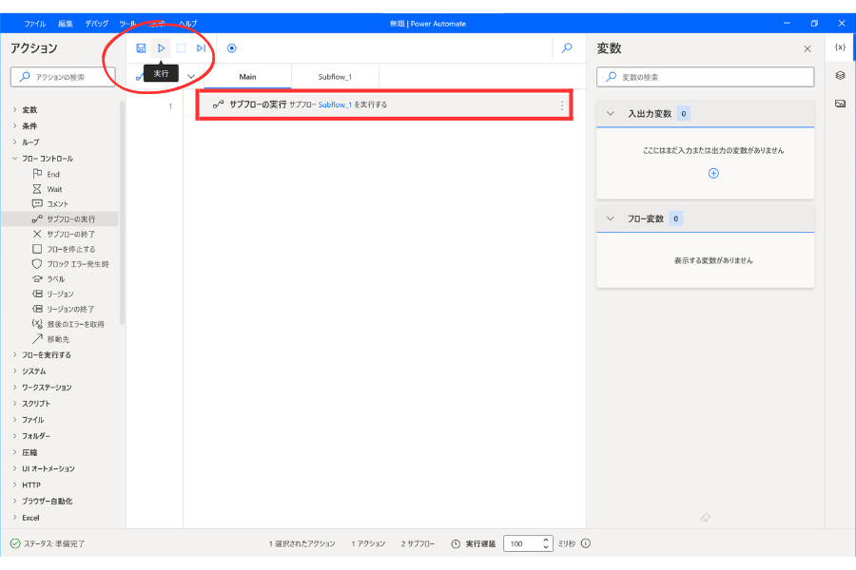Expand the ループ action category
The height and width of the screenshot is (570, 856).
(14, 142)
